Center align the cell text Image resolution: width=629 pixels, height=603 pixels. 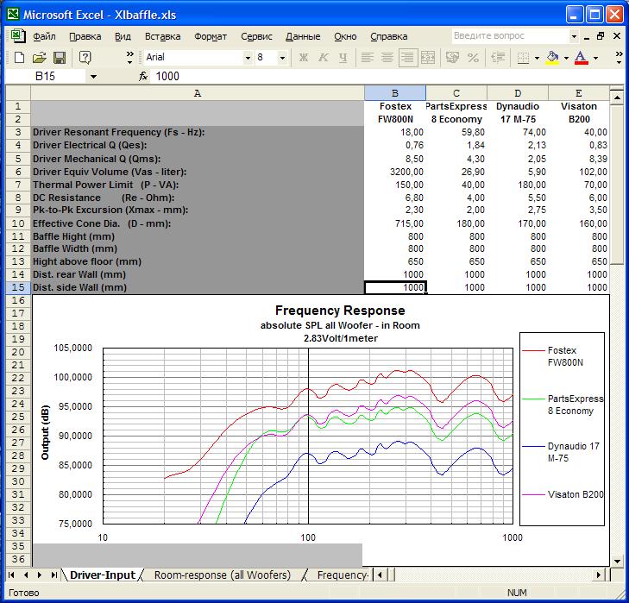(x=387, y=58)
